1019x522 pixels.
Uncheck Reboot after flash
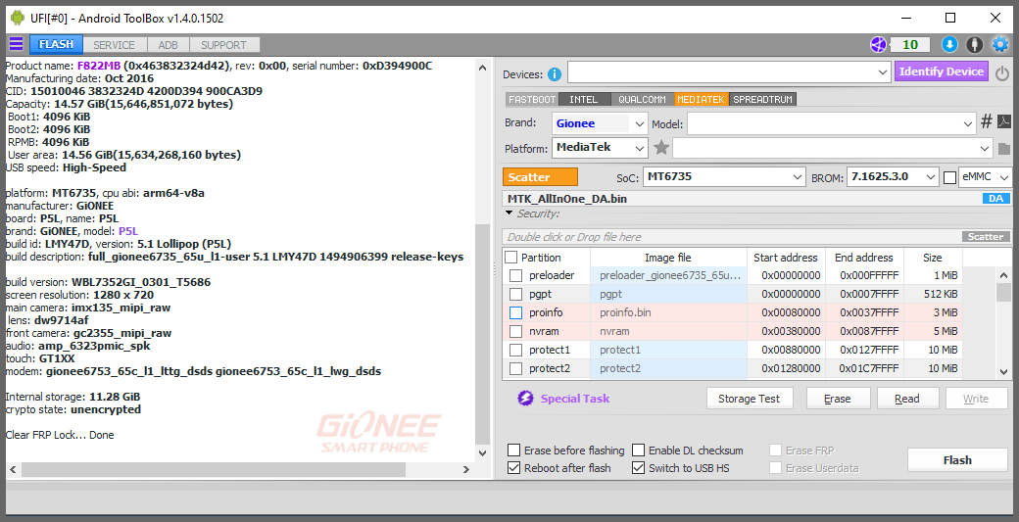tap(514, 467)
